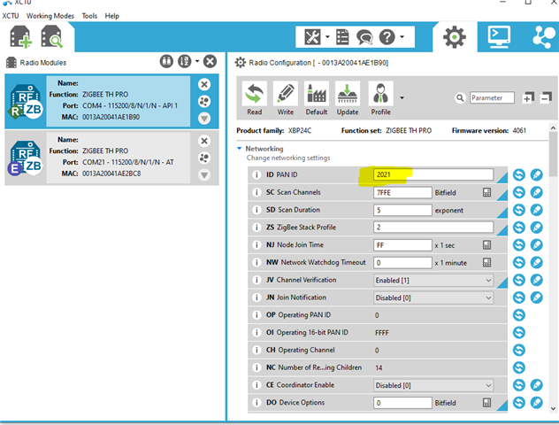Click the NW Network Watchdog Timeout field

tap(402, 263)
